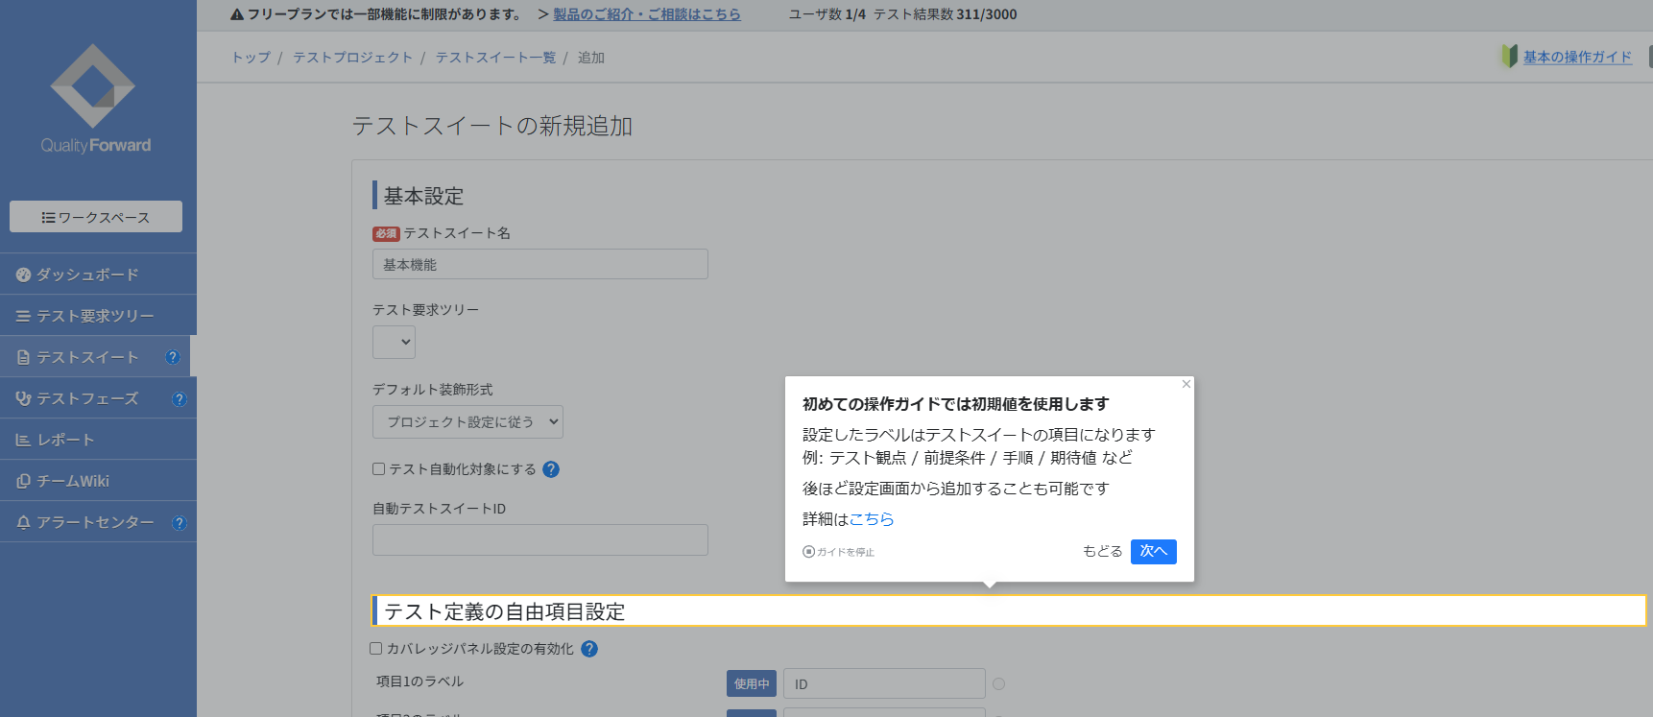Click ガイドを停止 in the popup
Viewport: 1653px width, 717px height.
[839, 552]
